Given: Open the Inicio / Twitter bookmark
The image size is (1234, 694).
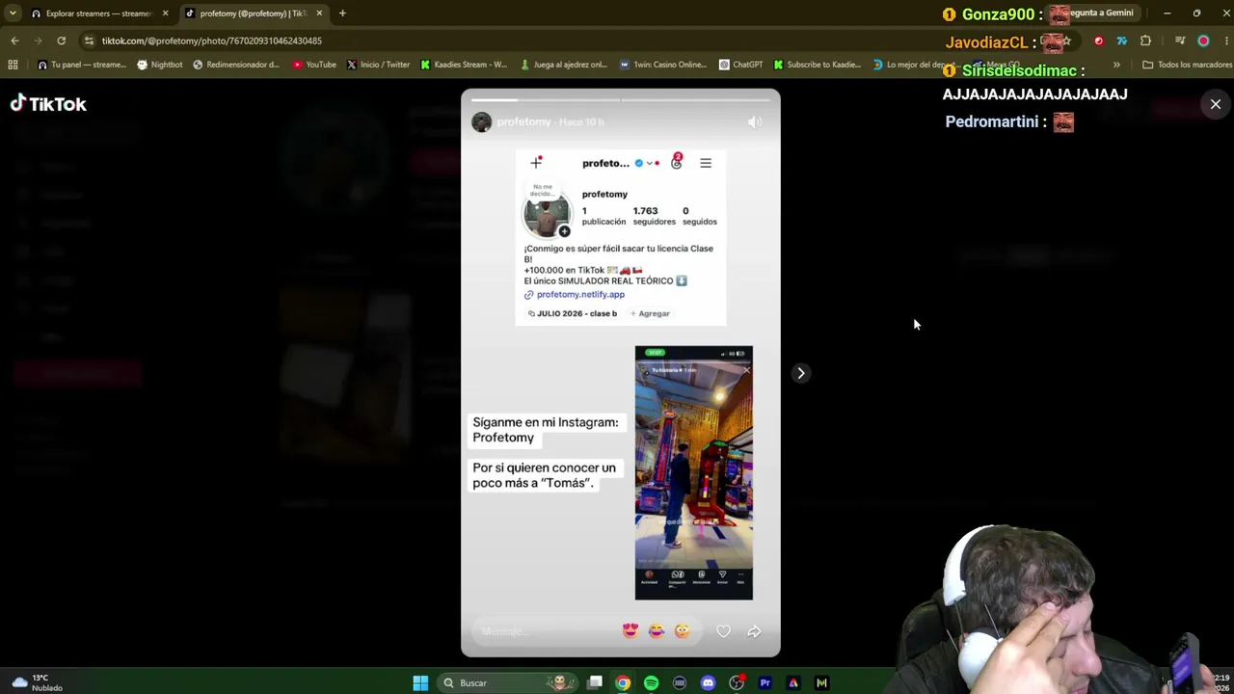Looking at the screenshot, I should click(378, 65).
